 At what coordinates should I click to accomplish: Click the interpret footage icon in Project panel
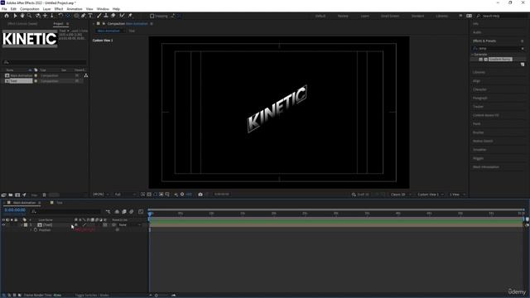click(3, 195)
